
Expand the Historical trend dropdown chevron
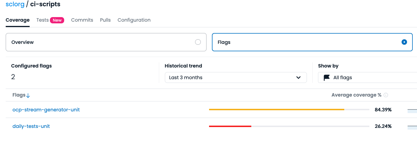point(298,77)
